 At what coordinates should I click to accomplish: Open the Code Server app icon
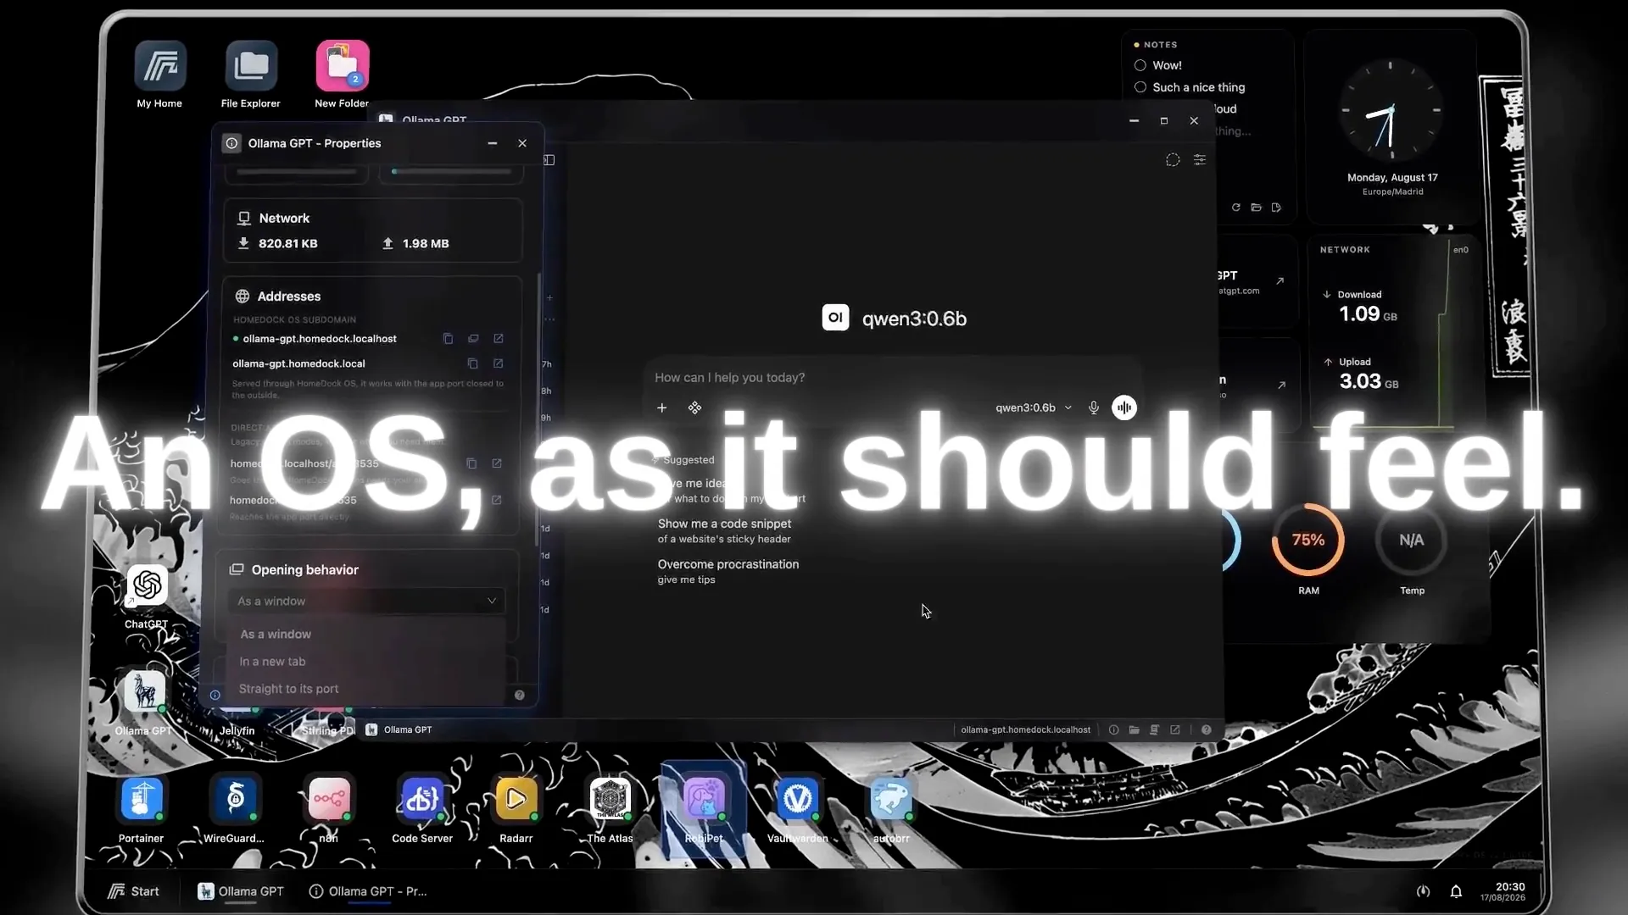[422, 798]
